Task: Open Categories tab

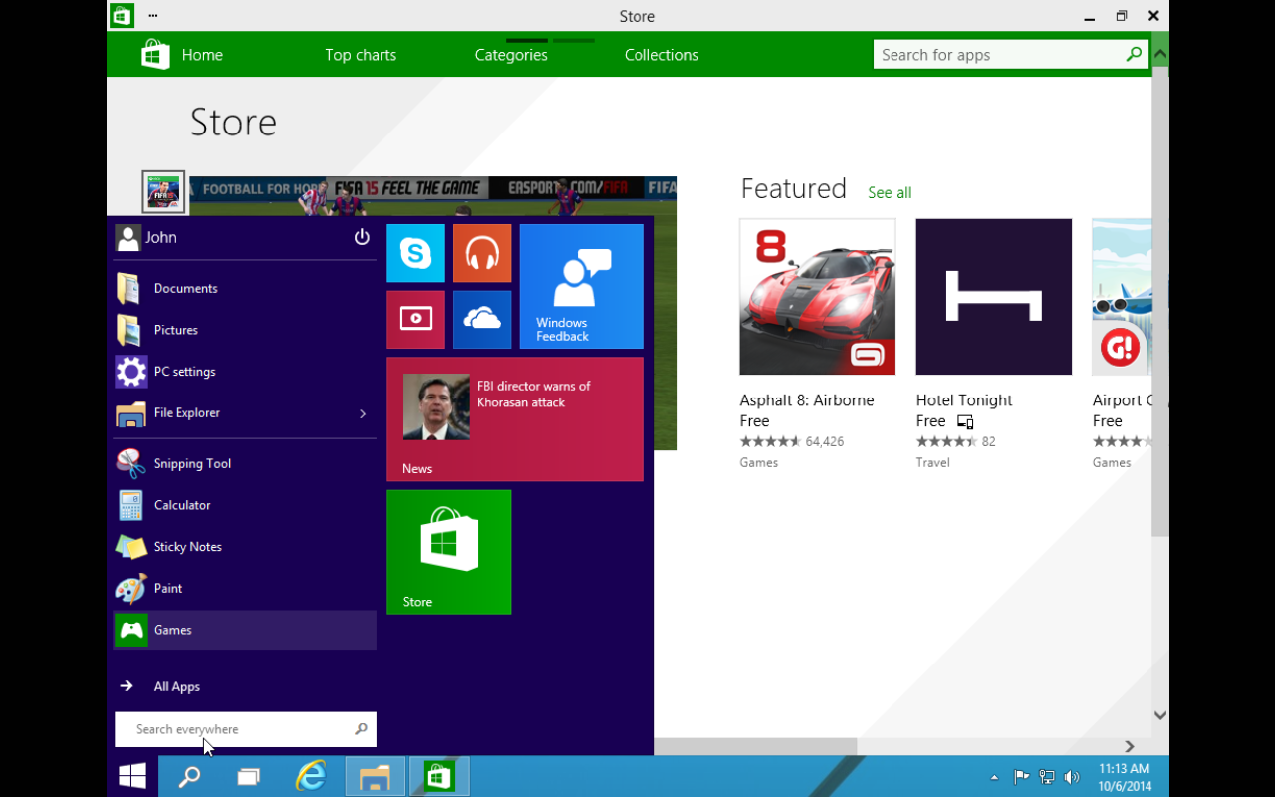Action: (x=511, y=55)
